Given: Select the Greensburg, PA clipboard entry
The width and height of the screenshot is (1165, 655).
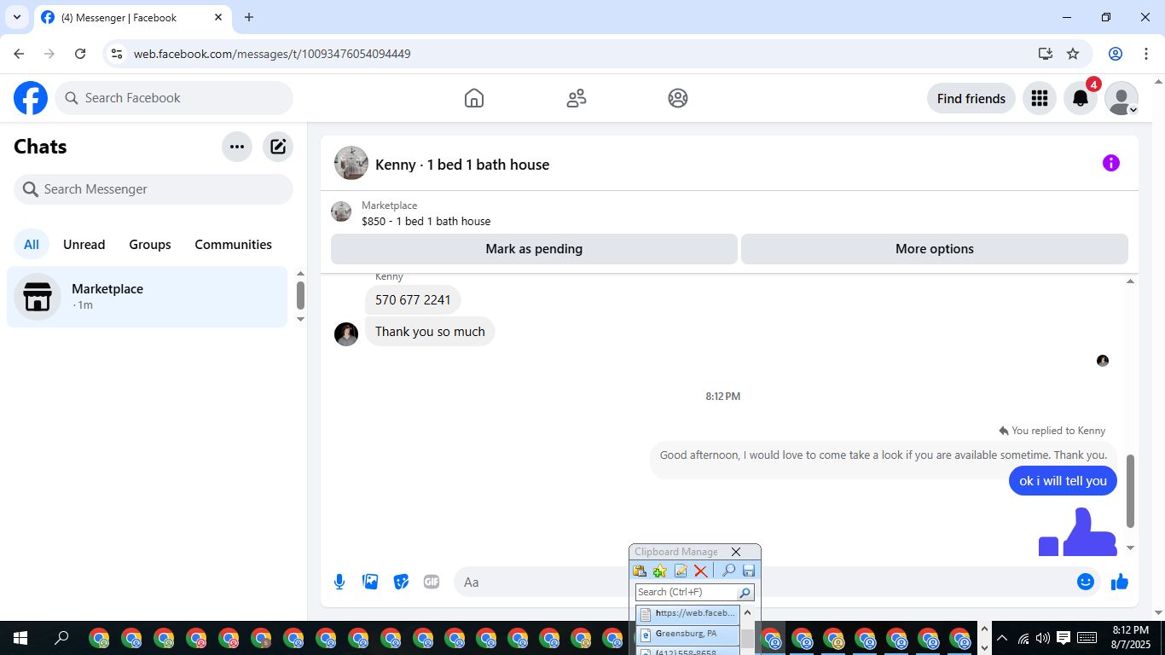Looking at the screenshot, I should pyautogui.click(x=687, y=634).
